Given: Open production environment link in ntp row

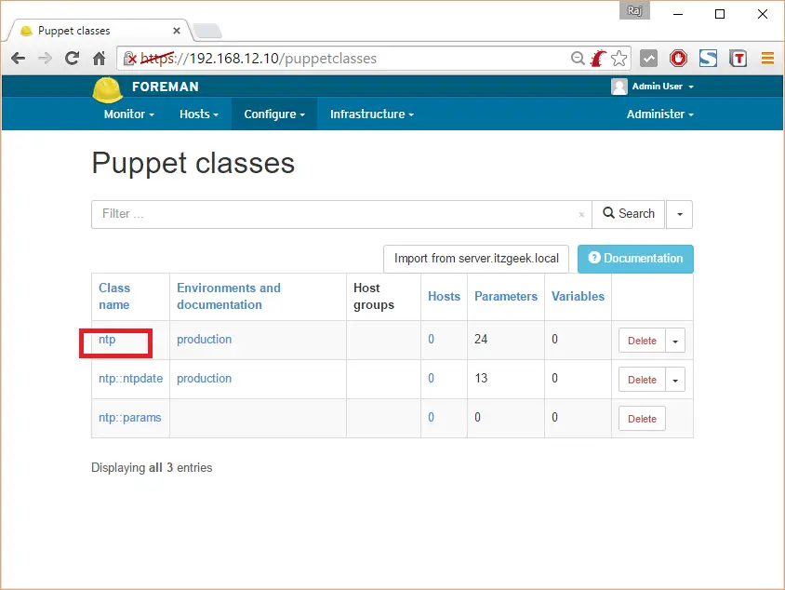Looking at the screenshot, I should 205,340.
